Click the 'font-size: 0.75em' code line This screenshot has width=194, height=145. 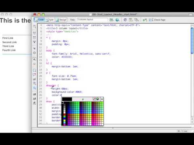[x=64, y=76]
